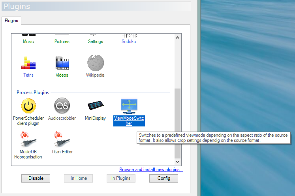This screenshot has height=196, width=295.
Task: Click the Sudoku plugin label
Action: click(x=129, y=41)
